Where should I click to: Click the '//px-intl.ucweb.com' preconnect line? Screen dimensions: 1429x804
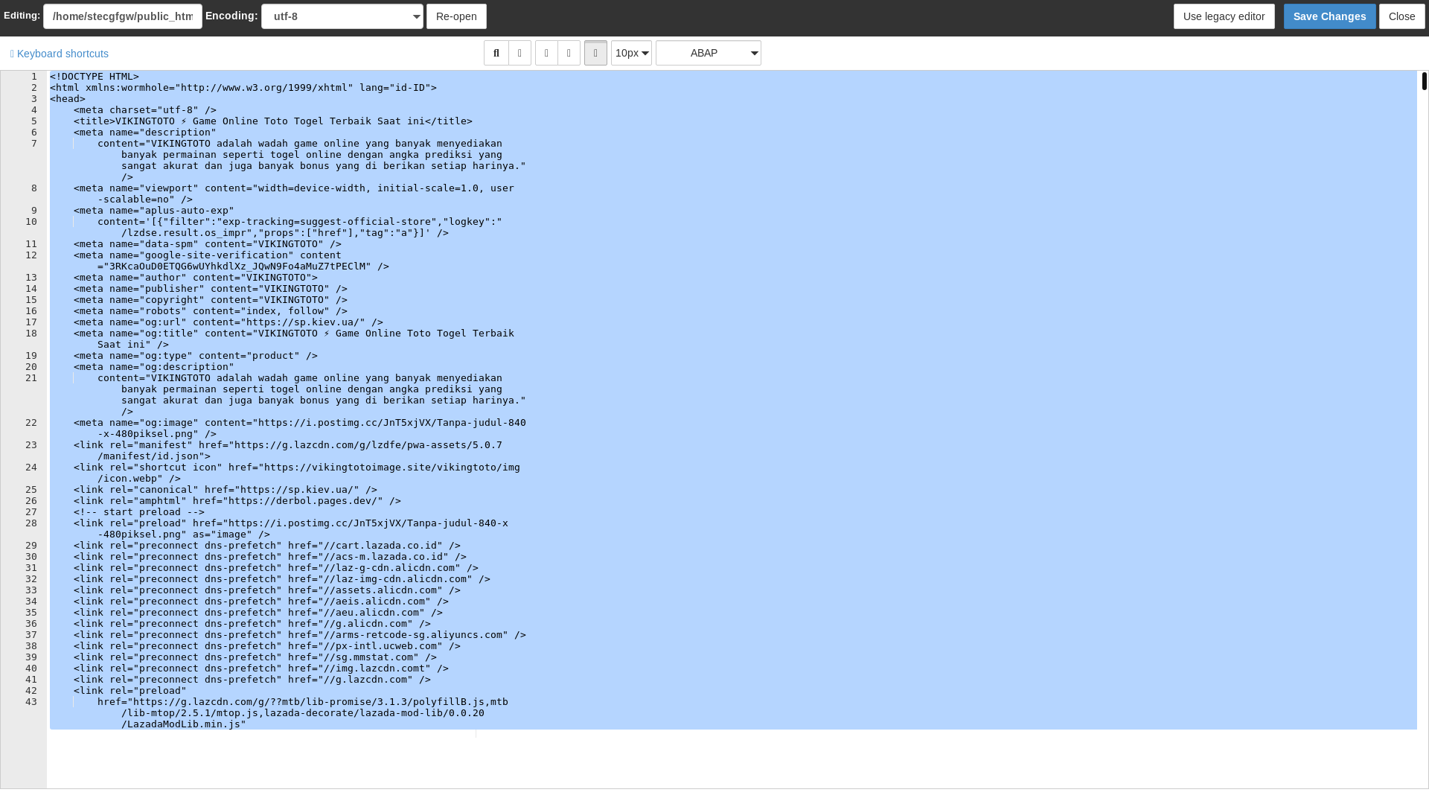(x=267, y=646)
